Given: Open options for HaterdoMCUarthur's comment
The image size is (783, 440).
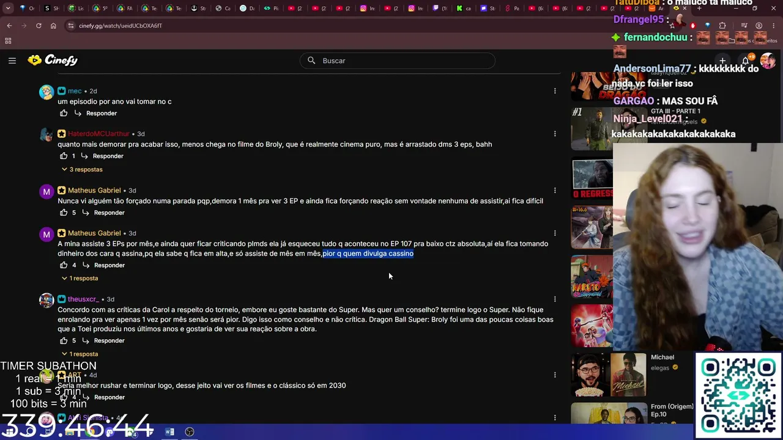Looking at the screenshot, I should click(x=555, y=134).
